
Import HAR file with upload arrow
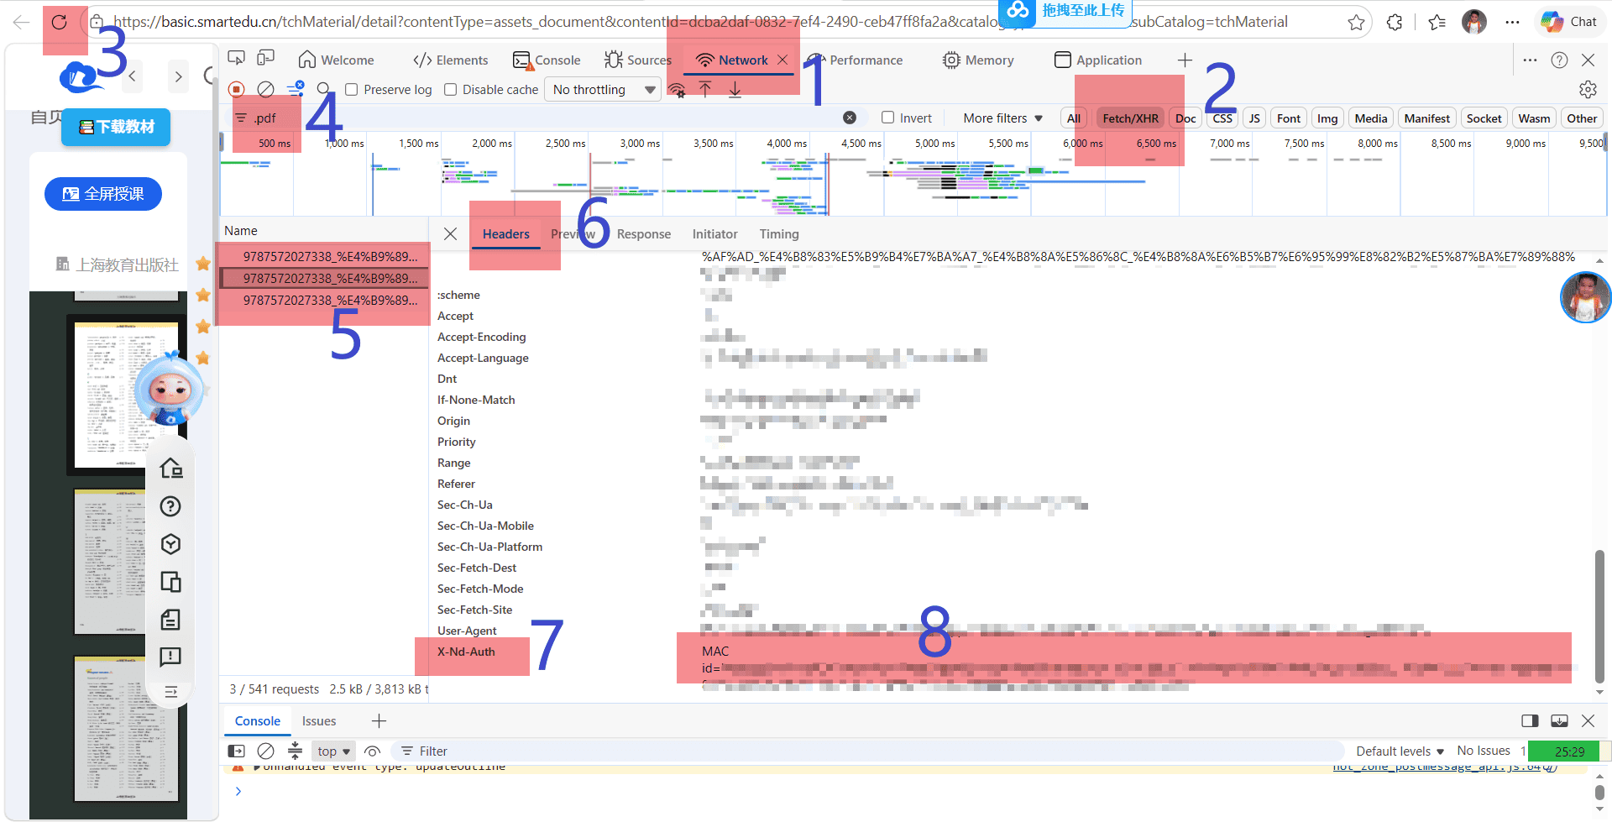[x=705, y=90]
